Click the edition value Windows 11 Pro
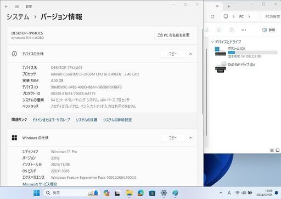This screenshot has width=281, height=199. (64, 151)
